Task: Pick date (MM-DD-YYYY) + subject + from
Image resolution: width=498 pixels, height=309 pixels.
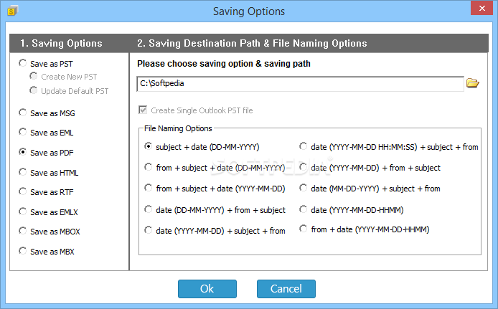Action: click(x=370, y=189)
